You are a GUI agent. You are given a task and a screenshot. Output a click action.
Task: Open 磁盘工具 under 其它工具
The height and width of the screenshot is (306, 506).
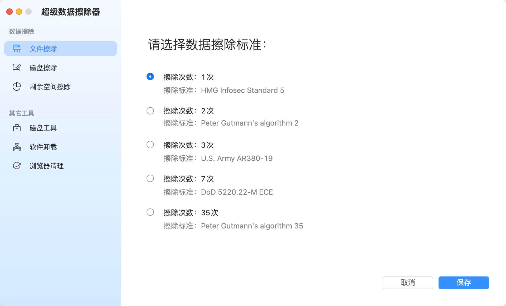[43, 128]
